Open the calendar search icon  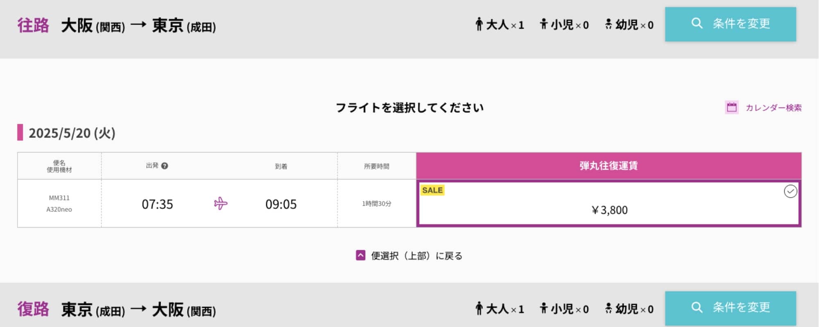tap(732, 108)
